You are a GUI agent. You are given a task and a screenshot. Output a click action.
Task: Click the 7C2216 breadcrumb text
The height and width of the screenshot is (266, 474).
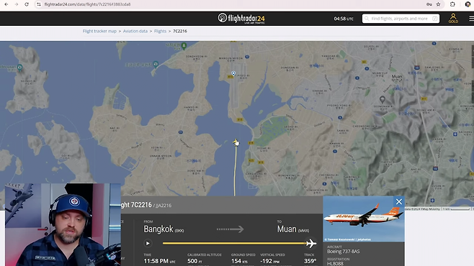click(180, 31)
